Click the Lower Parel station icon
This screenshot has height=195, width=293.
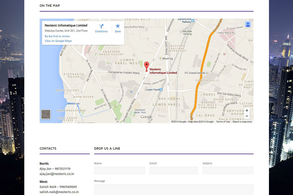[x=161, y=90]
